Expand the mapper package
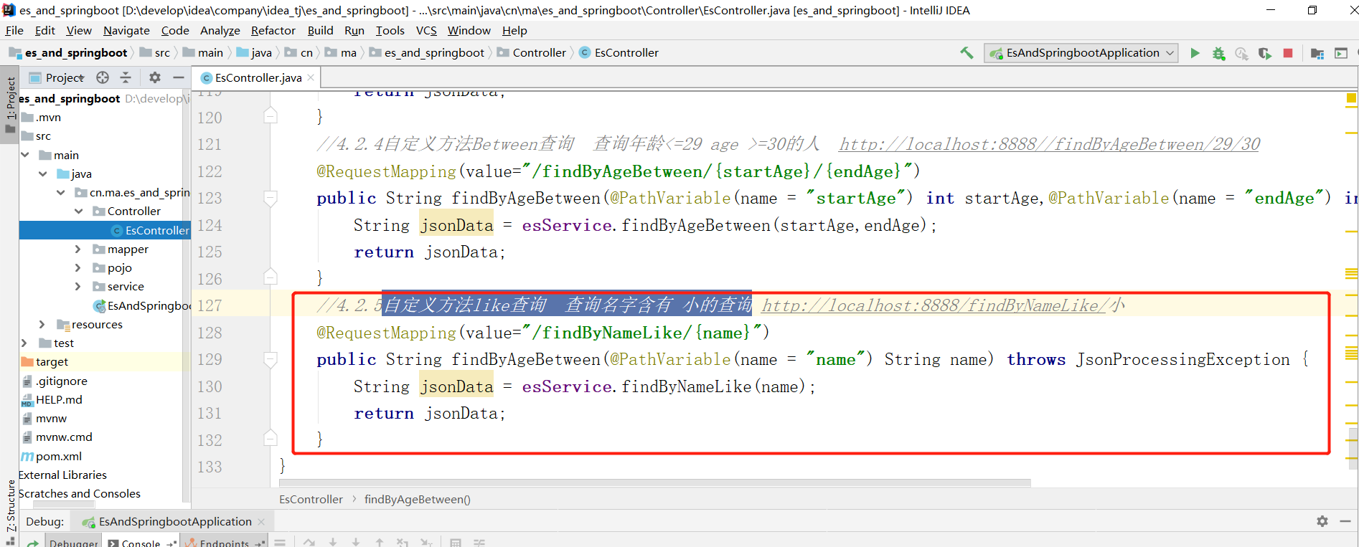Viewport: 1359px width, 547px height. pos(78,249)
